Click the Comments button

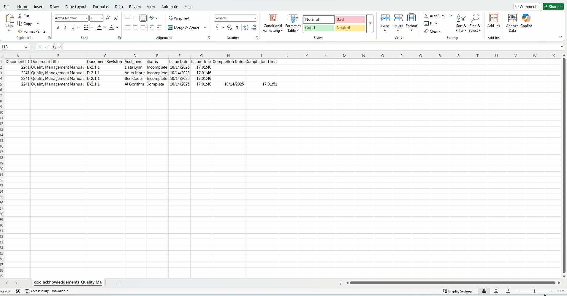pyautogui.click(x=527, y=6)
